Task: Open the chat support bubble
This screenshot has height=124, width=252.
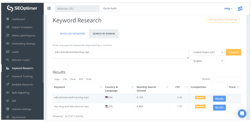Action: (242, 114)
